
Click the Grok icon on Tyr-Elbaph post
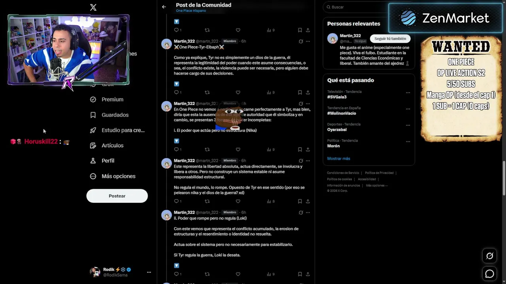click(301, 41)
